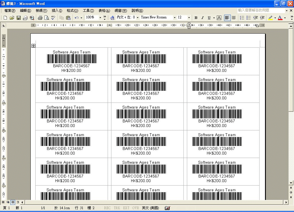Screen dimensions: 294x212
Task: Toggle OVR overtype mode in status bar
Action: pos(136,208)
